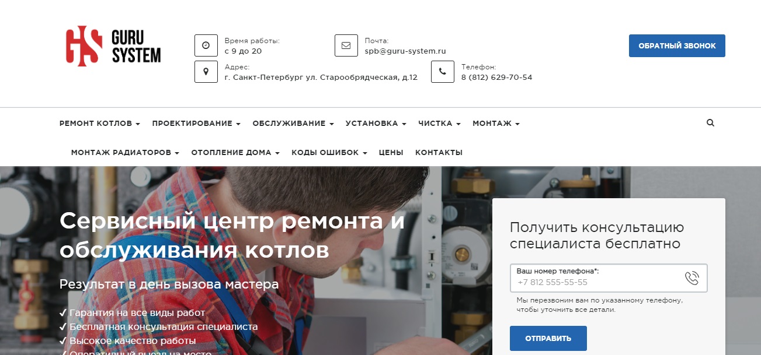Go to the Цены menu item
The image size is (761, 355).
391,153
